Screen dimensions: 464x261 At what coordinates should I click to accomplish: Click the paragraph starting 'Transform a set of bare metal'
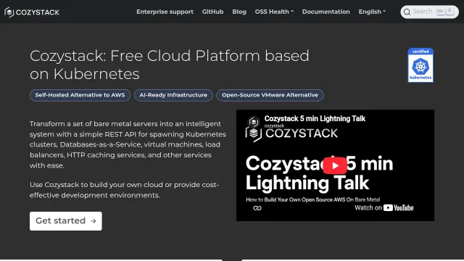click(128, 144)
